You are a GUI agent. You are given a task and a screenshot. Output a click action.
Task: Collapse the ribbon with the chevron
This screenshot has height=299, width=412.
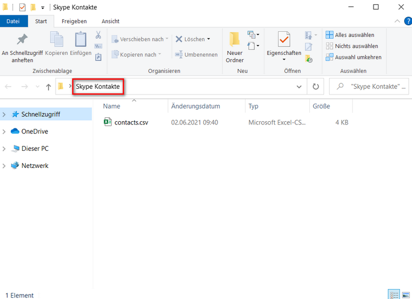pyautogui.click(x=397, y=21)
